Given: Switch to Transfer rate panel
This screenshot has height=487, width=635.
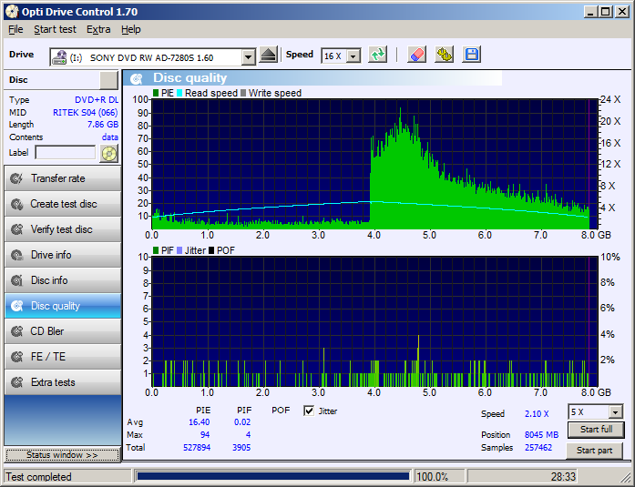Looking at the screenshot, I should tap(63, 178).
